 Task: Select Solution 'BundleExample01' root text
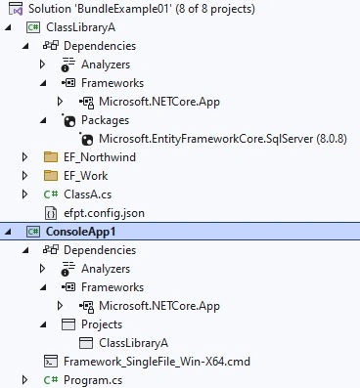(x=142, y=9)
